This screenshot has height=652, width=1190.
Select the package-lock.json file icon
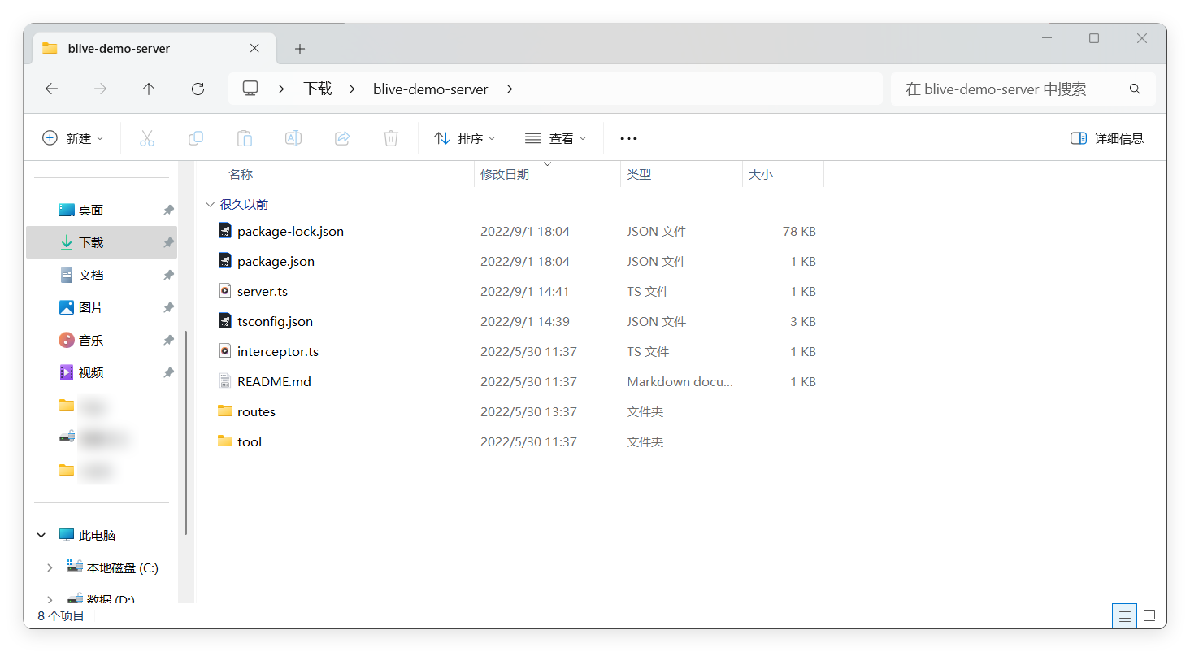(x=225, y=231)
